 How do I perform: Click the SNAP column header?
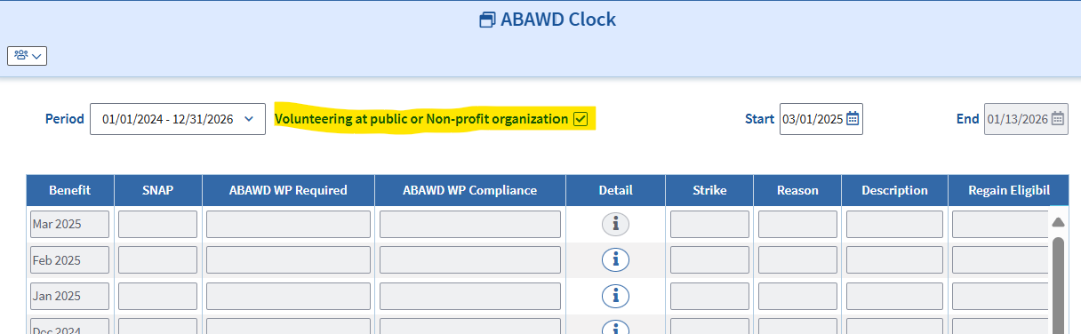pos(158,190)
